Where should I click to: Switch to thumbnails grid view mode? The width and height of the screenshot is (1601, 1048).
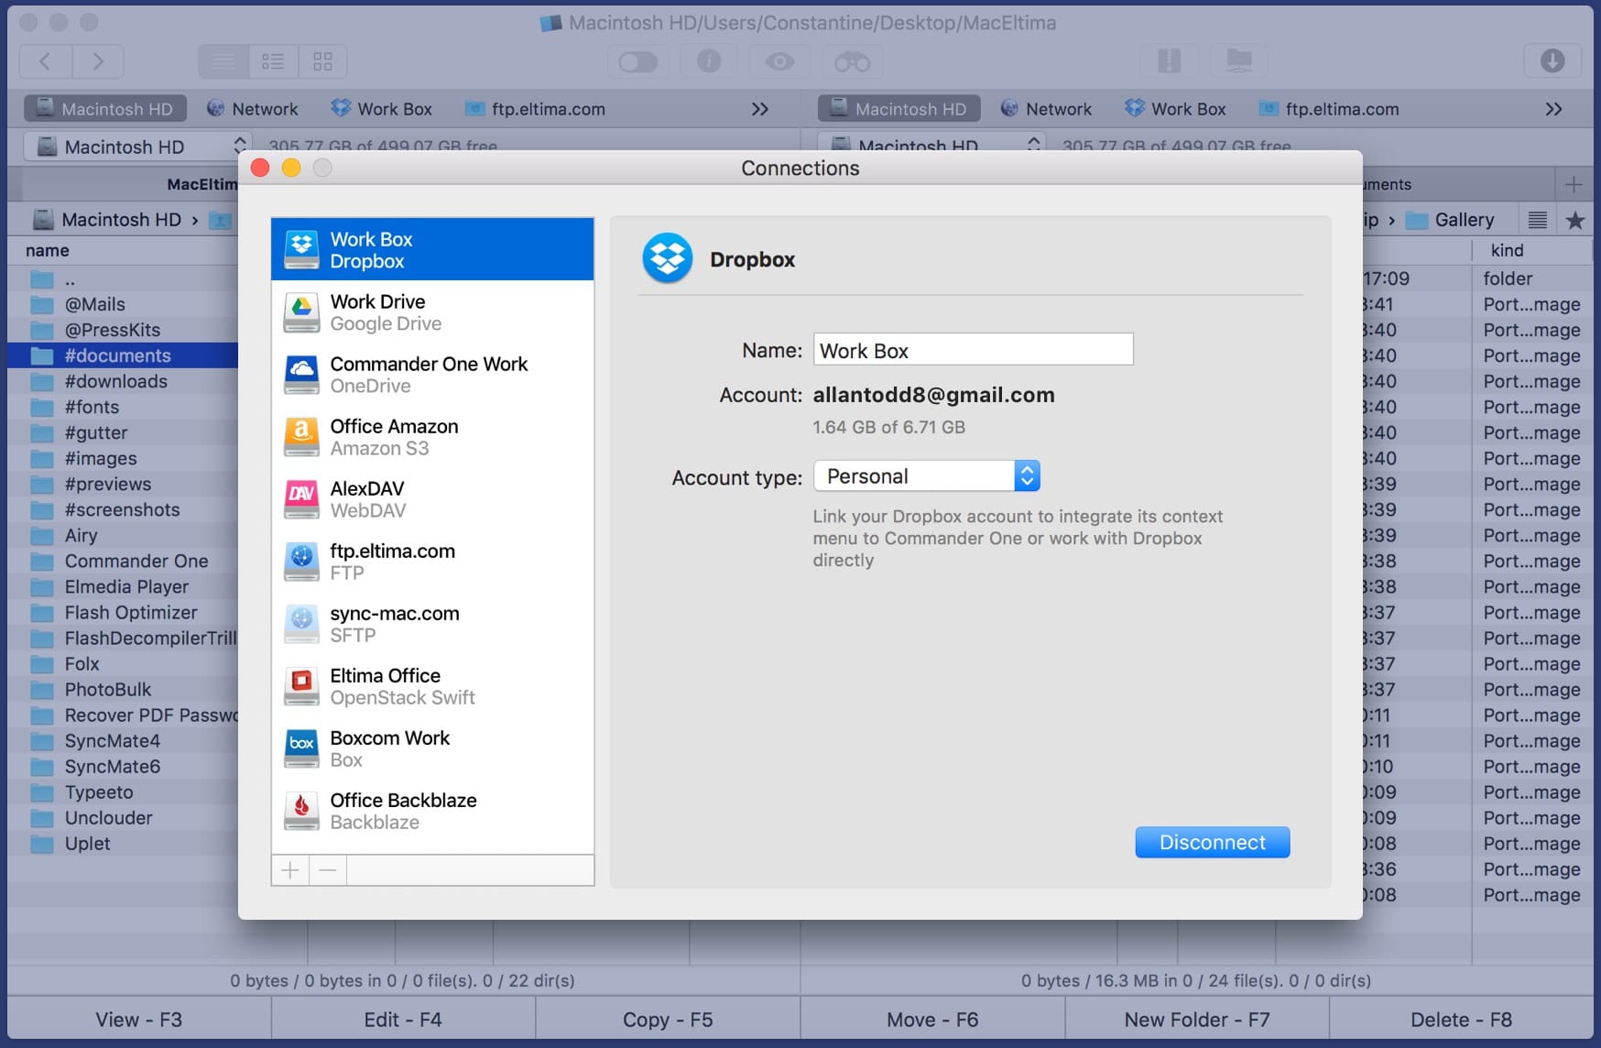[322, 61]
